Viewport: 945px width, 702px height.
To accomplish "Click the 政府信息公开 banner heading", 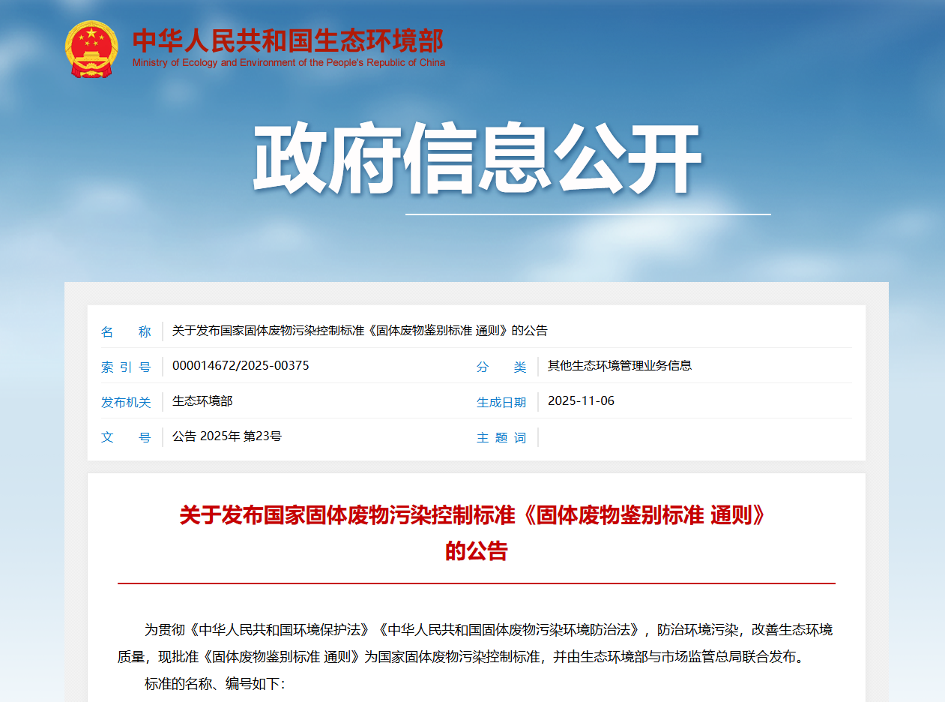I will [x=477, y=160].
